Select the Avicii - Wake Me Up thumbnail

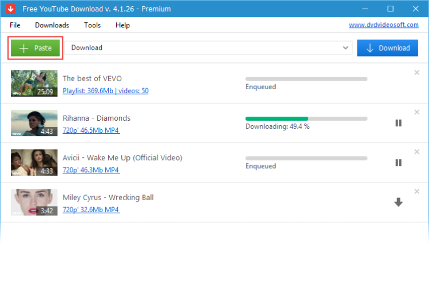(x=34, y=162)
